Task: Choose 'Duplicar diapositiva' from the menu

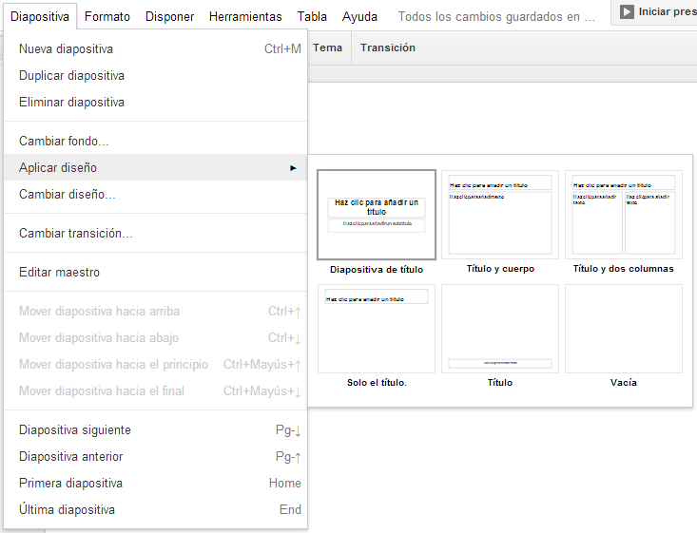Action: pos(71,75)
